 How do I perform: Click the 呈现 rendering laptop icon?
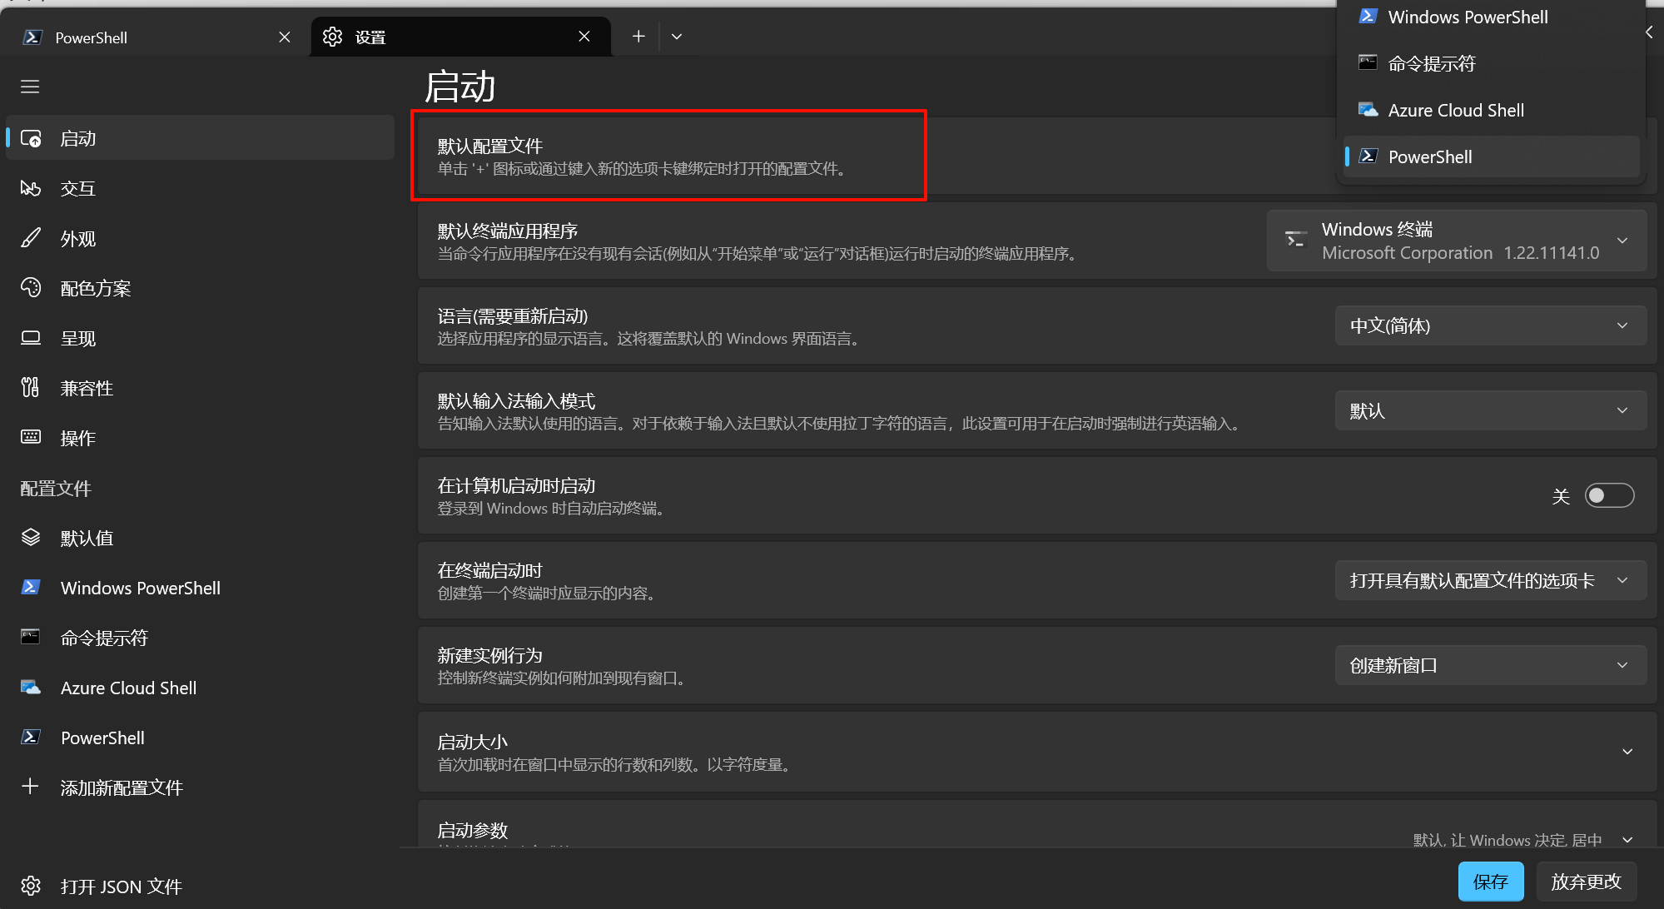31,338
